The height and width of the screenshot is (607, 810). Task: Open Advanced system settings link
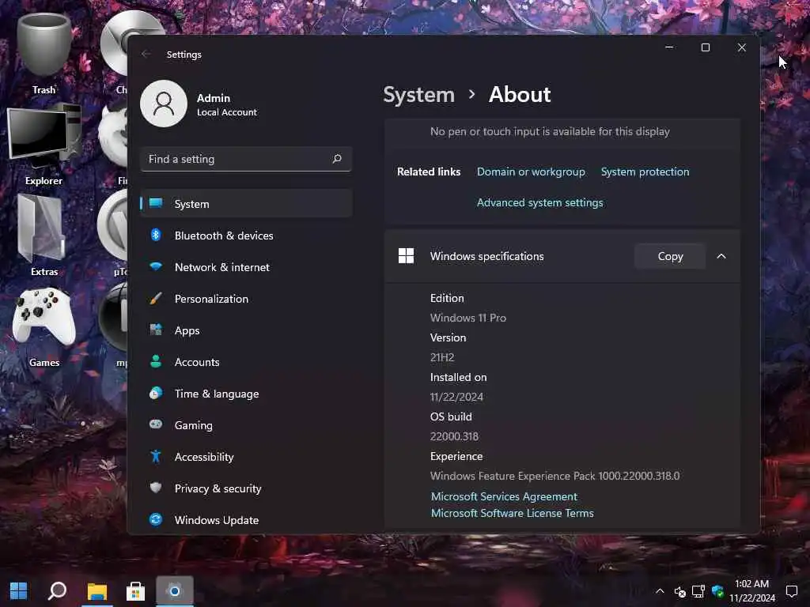pos(539,203)
